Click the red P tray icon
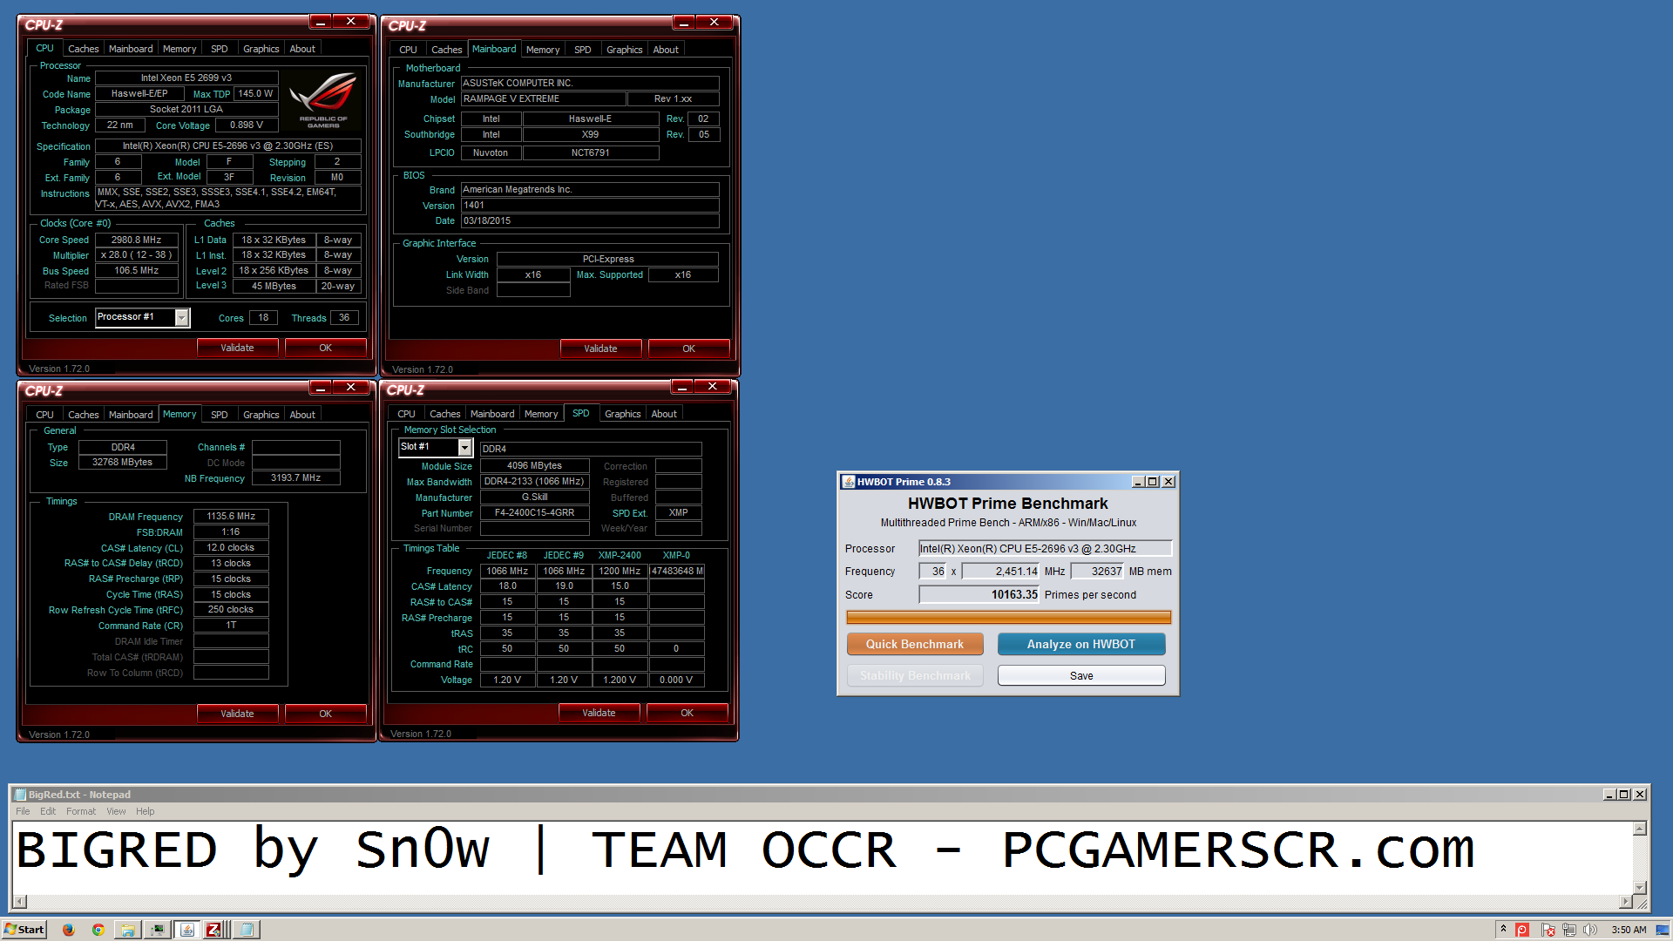The image size is (1673, 941). (x=1522, y=930)
